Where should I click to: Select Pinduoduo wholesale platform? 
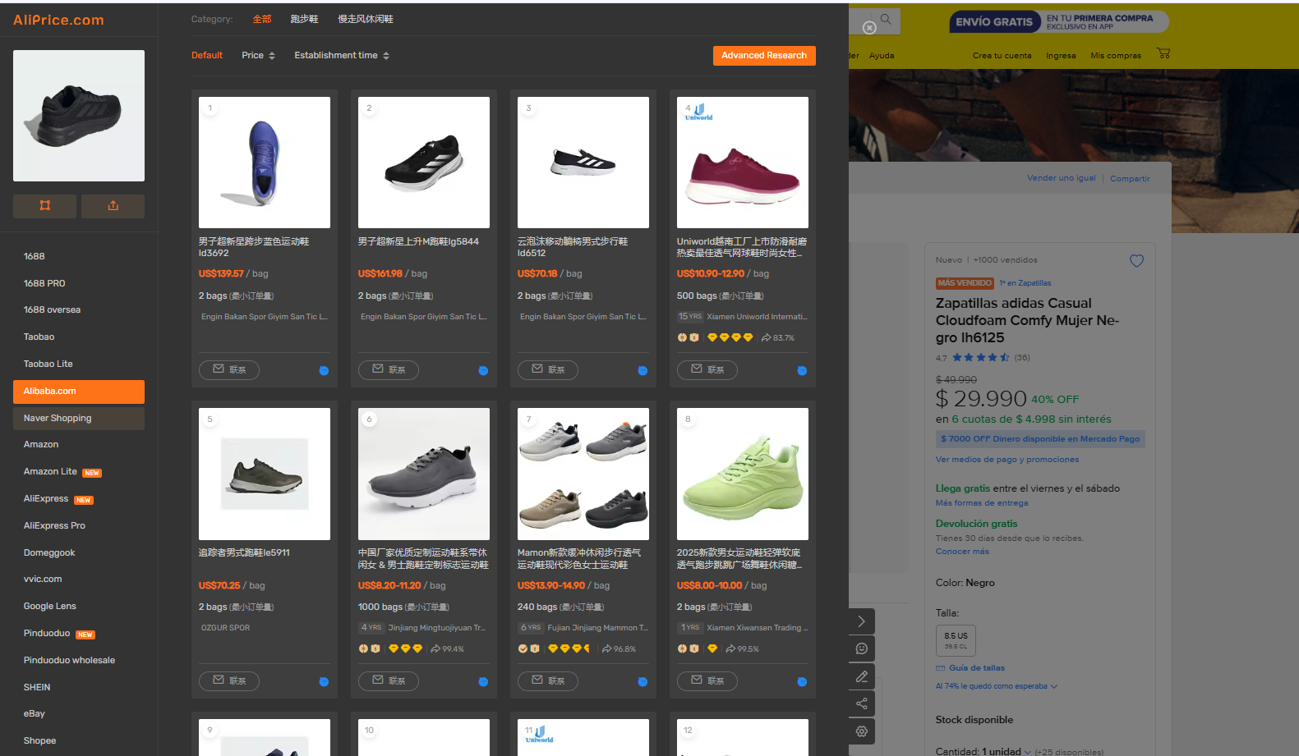[x=79, y=660]
